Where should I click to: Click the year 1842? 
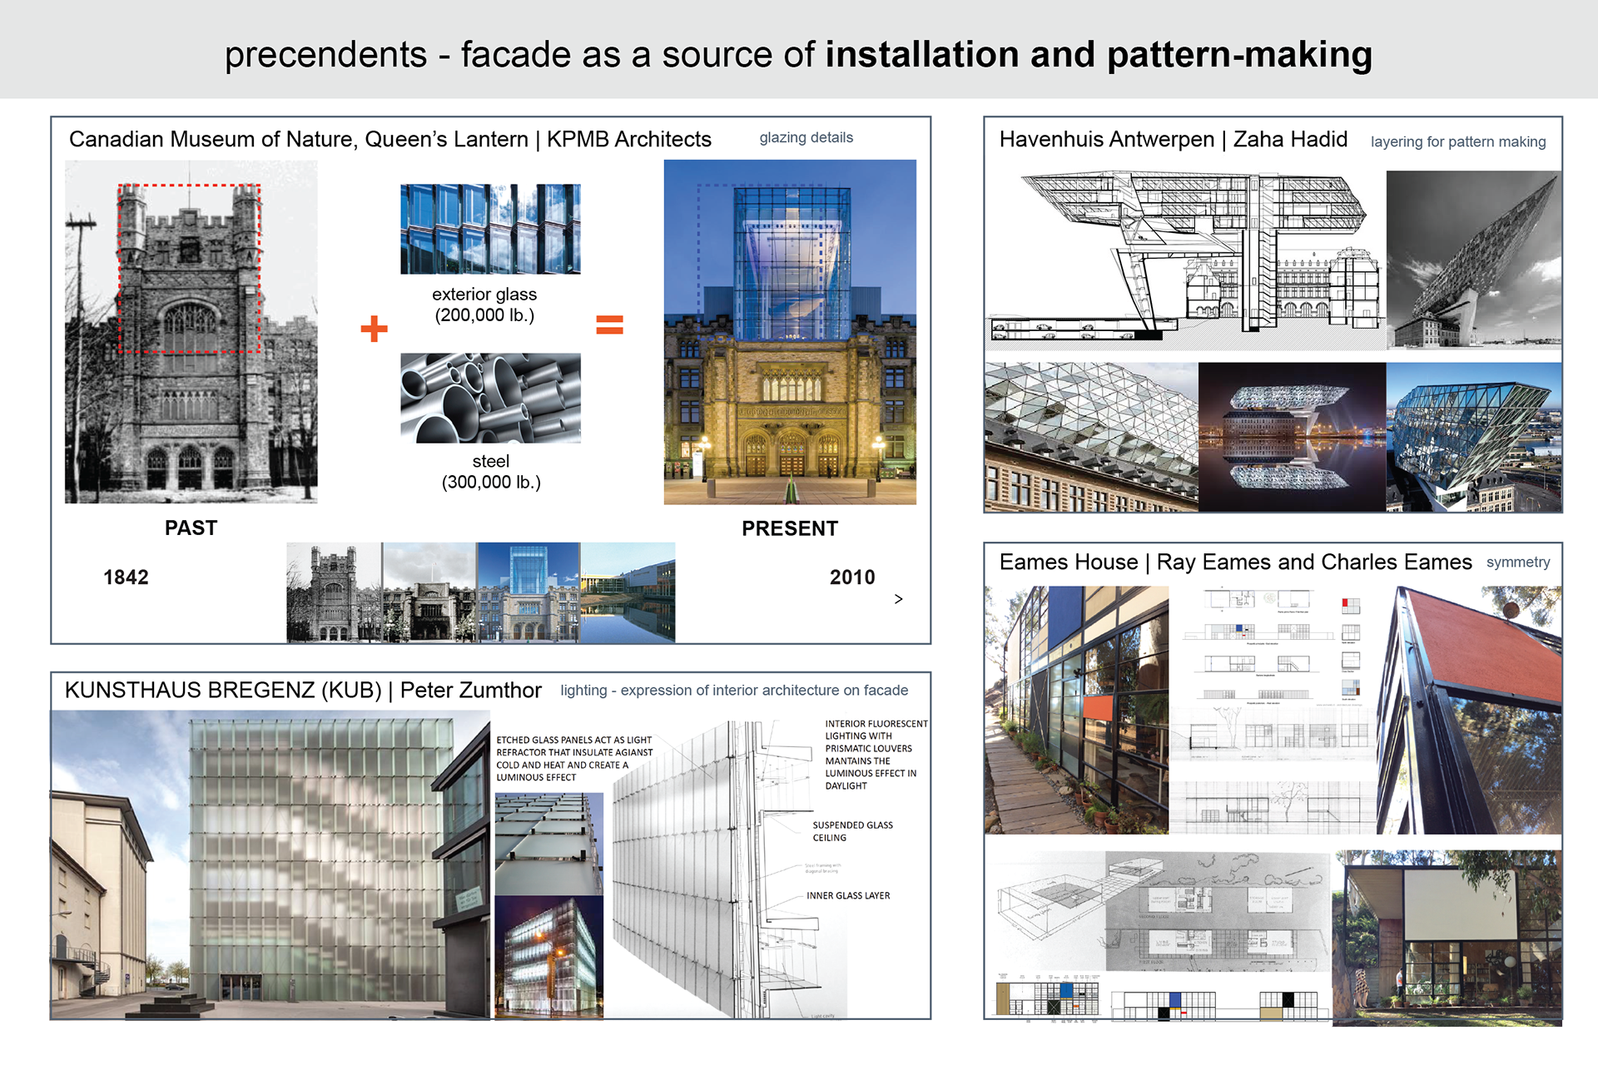click(x=126, y=577)
